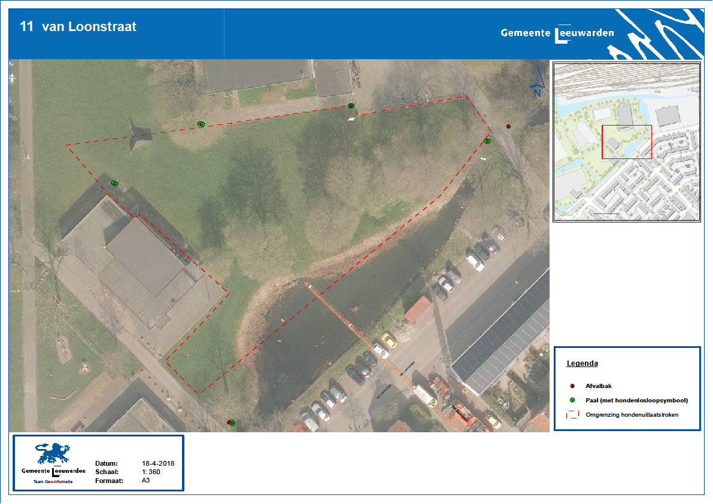Click the green Paal symbol in the legend
713x504 pixels.
572,400
